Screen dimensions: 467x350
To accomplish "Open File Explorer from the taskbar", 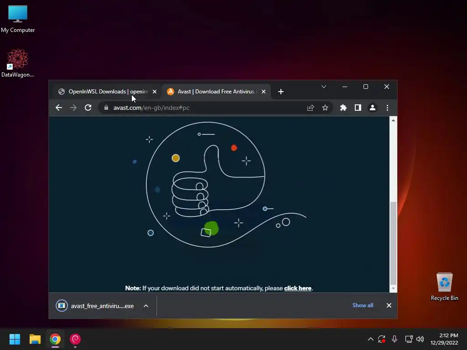I will point(35,339).
